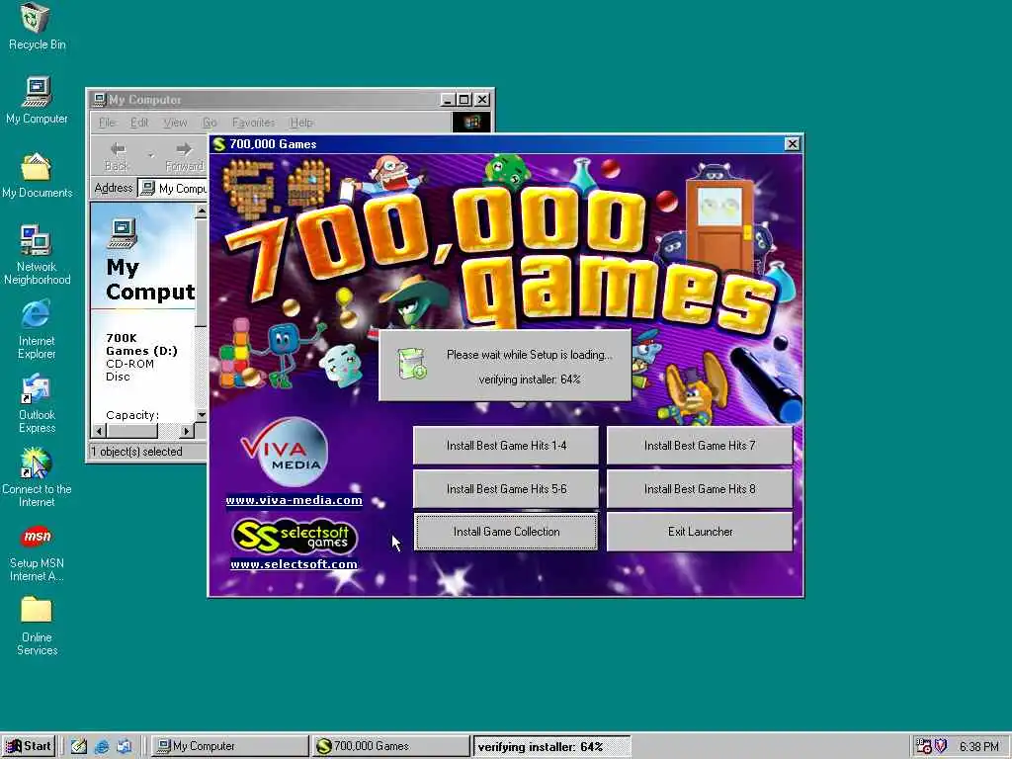1012x759 pixels.
Task: Click the shield tray icon beside the clock
Action: pos(941,746)
